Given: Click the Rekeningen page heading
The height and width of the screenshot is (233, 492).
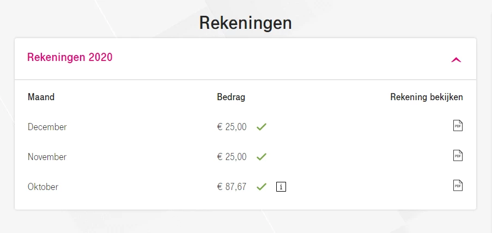Looking at the screenshot, I should pyautogui.click(x=245, y=23).
